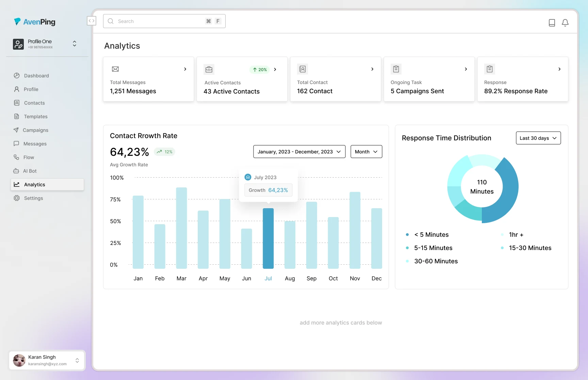Click the 30-60 Minutes legend entry
Image resolution: width=588 pixels, height=380 pixels.
[x=432, y=261]
